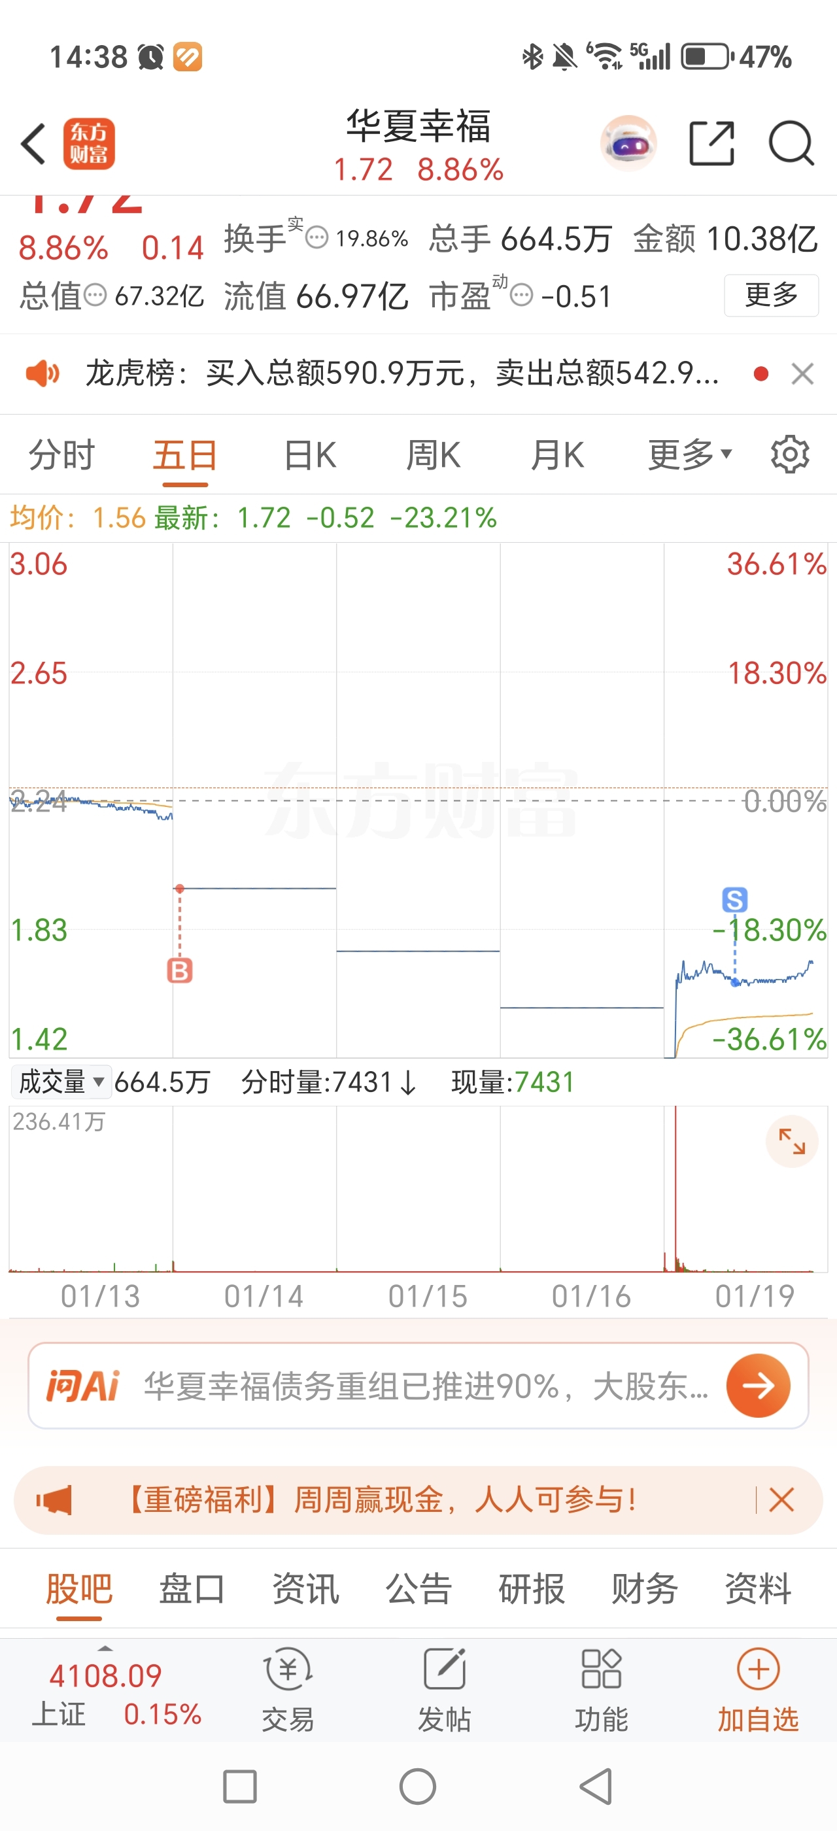Select the 公告 tab
The width and height of the screenshot is (837, 1831).
click(418, 1588)
